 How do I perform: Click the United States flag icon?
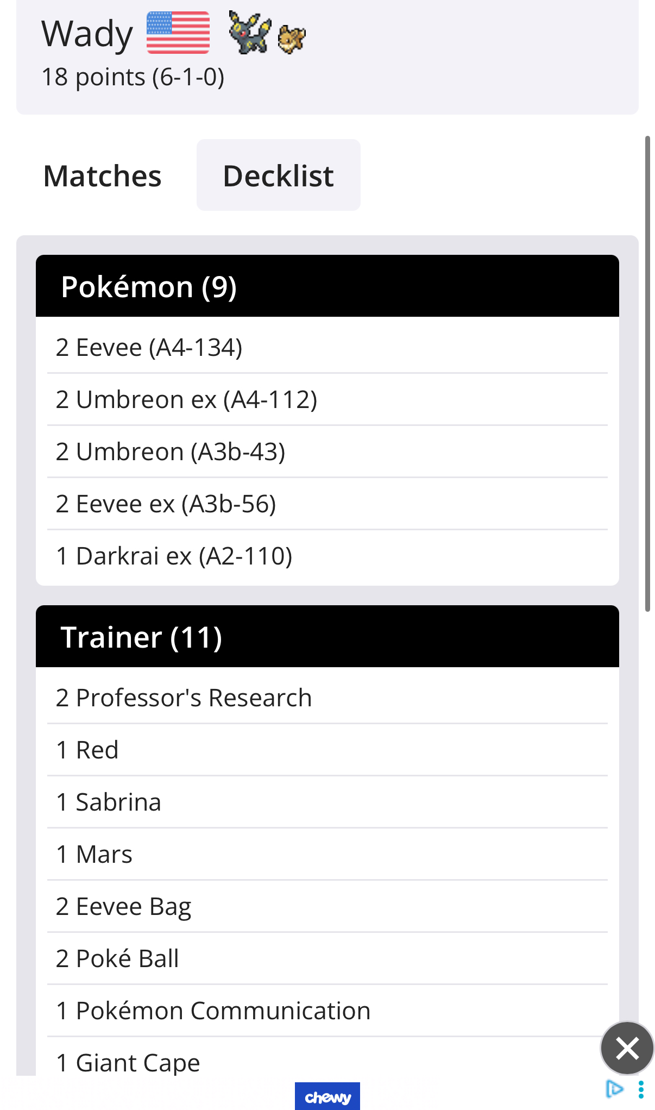click(178, 33)
